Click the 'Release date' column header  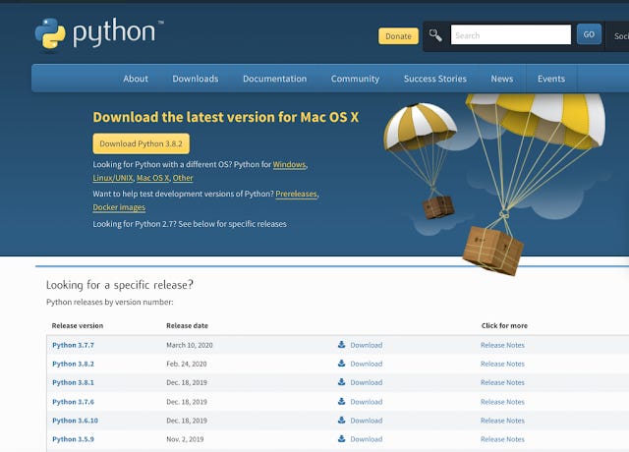click(187, 325)
